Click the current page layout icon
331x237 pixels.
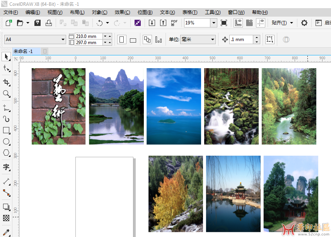pos(159,39)
